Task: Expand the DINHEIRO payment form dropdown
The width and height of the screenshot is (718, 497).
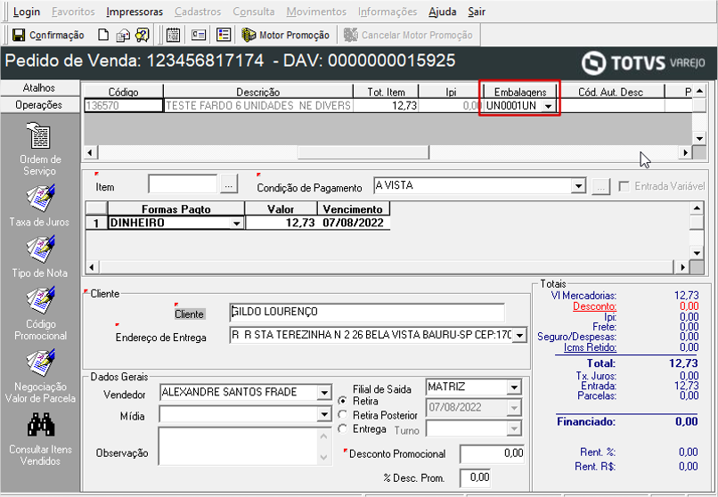Action: point(236,224)
